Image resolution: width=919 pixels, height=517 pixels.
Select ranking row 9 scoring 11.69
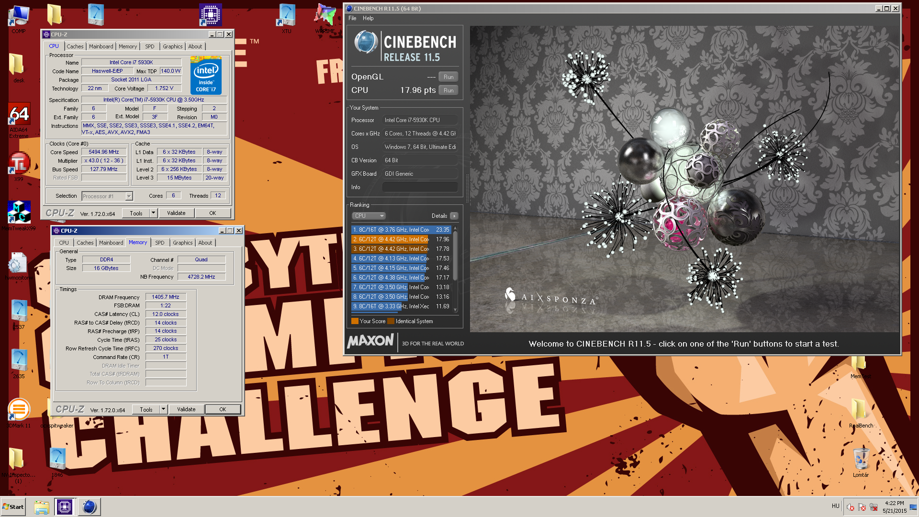point(401,306)
